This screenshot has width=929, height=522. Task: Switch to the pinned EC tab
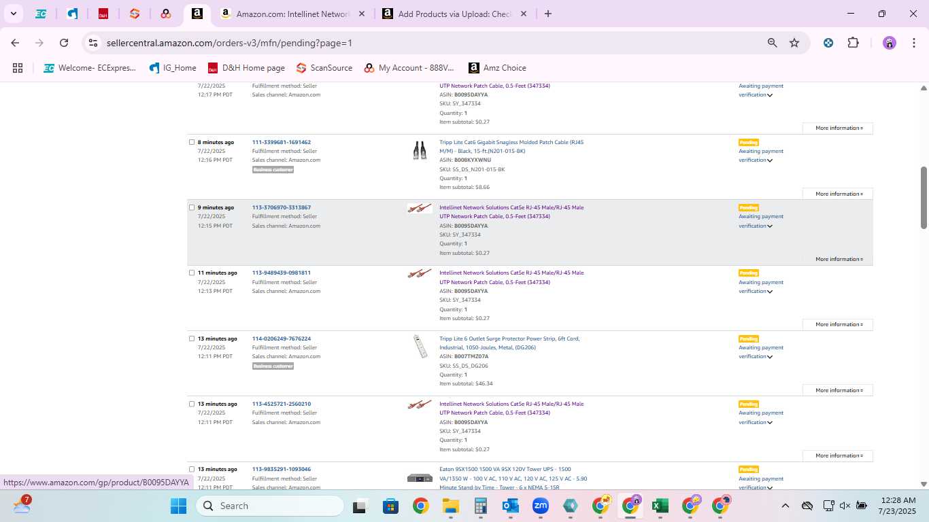41,14
